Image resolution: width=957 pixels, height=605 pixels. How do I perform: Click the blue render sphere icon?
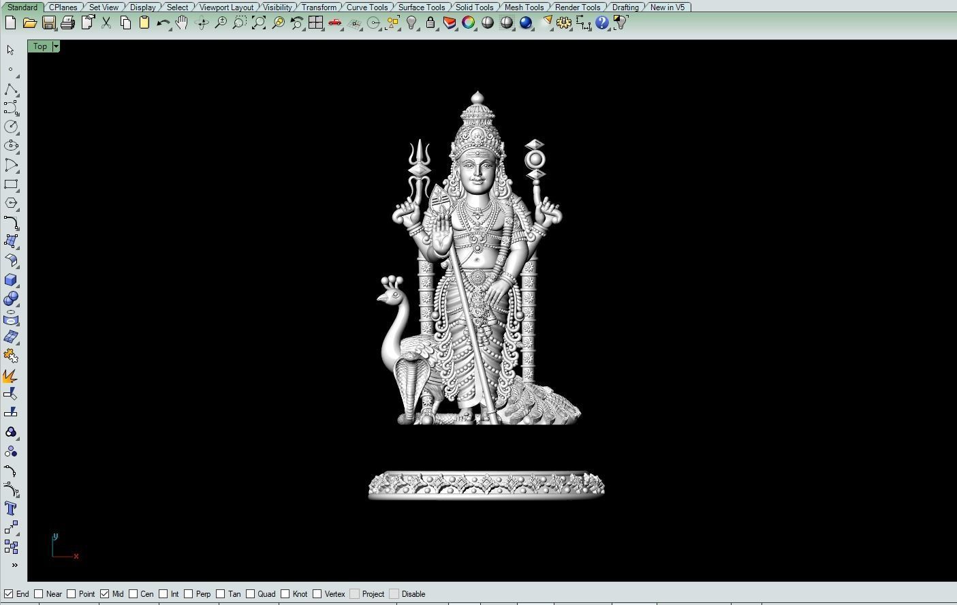[x=526, y=22]
